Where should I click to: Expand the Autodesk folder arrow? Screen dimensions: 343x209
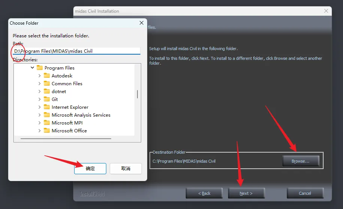tap(39, 76)
